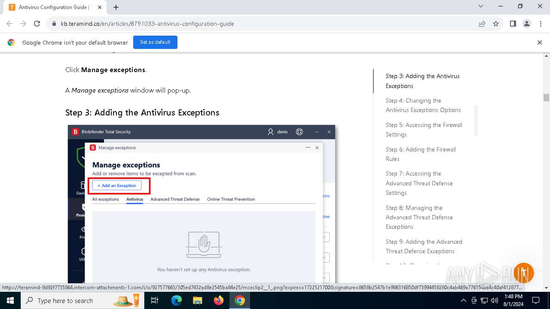Click the volume speaker icon in tray
The image size is (550, 309).
coord(495,300)
